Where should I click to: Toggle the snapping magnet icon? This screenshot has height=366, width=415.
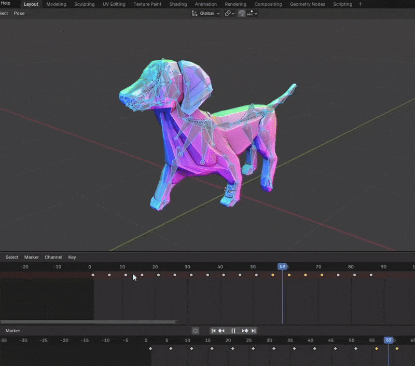pyautogui.click(x=242, y=13)
